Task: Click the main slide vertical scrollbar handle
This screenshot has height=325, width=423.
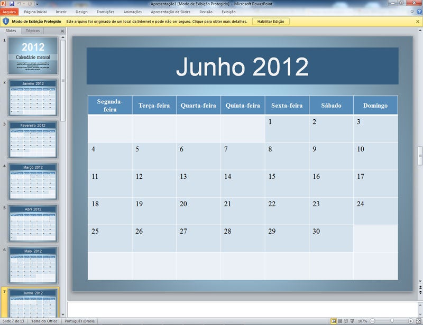Action: pyautogui.click(x=420, y=156)
